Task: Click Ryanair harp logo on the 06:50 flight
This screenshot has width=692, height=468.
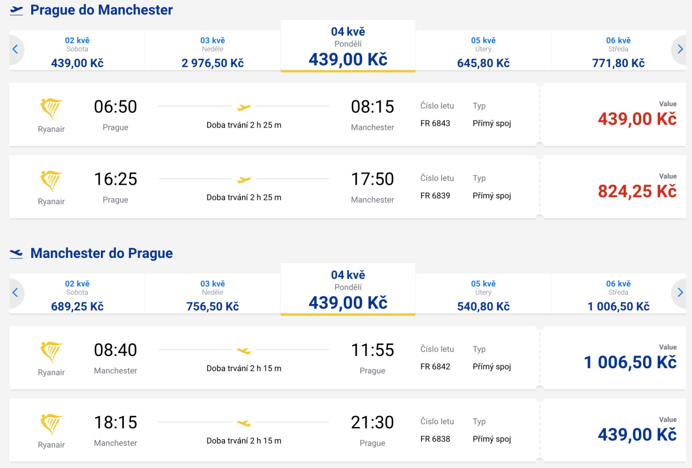Action: (51, 108)
